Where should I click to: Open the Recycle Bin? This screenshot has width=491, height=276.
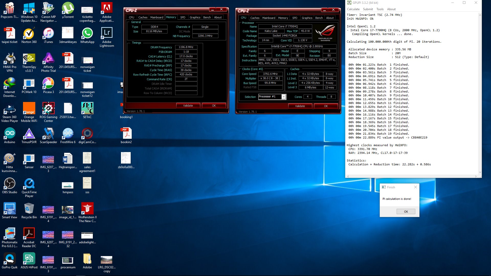pos(29,211)
